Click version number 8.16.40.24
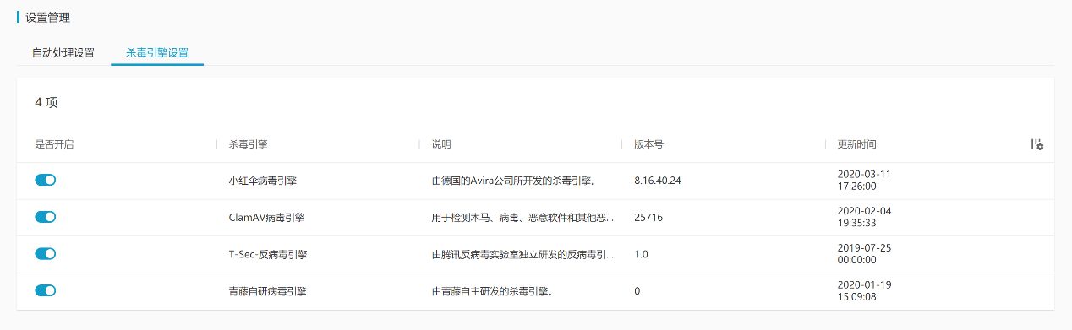Image resolution: width=1072 pixels, height=330 pixels. (658, 181)
